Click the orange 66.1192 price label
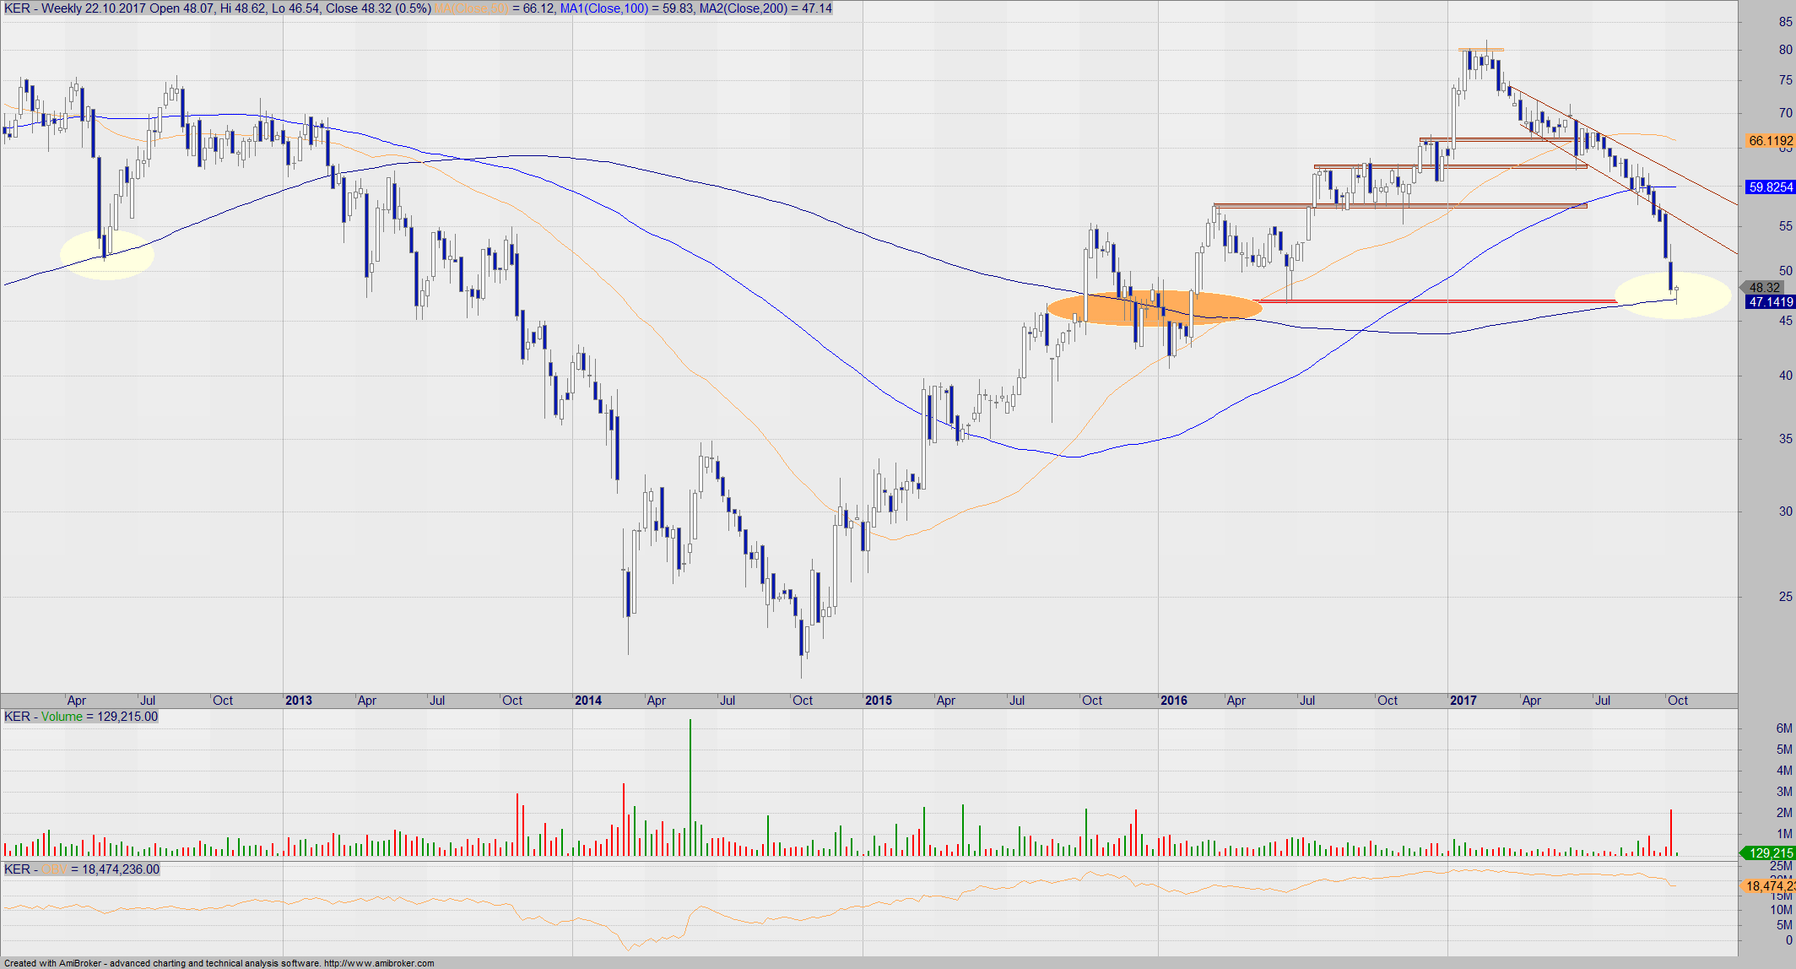Image resolution: width=1796 pixels, height=969 pixels. coord(1770,141)
